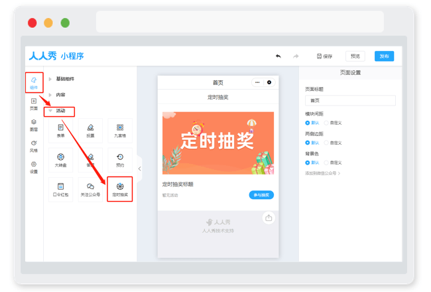
Task: Select 自定义 for 背景色
Action: [333, 163]
